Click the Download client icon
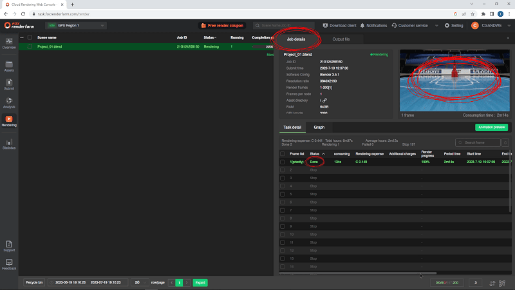This screenshot has height=290, width=515. click(x=325, y=25)
